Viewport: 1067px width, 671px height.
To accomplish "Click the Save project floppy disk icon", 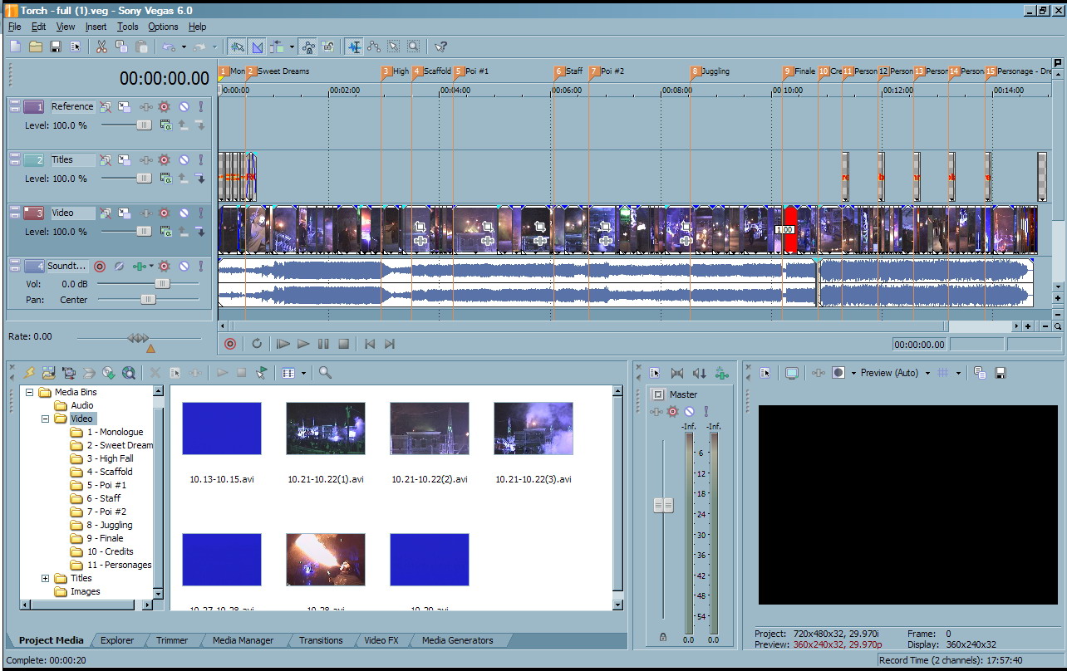I will coord(56,47).
